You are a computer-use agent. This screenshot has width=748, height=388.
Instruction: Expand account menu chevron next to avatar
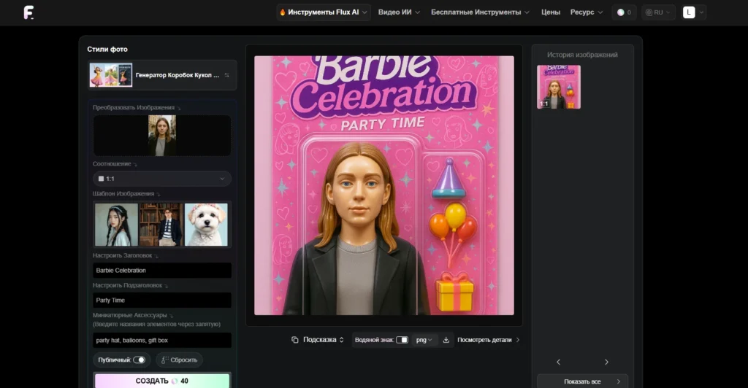701,12
